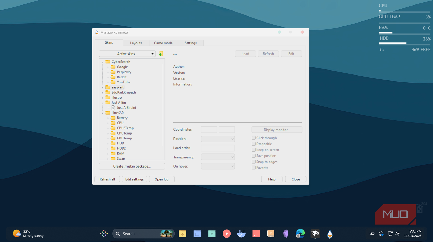433x242 pixels.
Task: Launch Obsidian from the taskbar
Action: [x=286, y=234]
